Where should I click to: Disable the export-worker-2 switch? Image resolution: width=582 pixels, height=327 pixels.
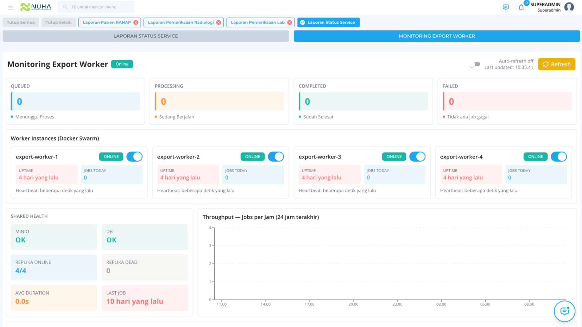click(276, 157)
